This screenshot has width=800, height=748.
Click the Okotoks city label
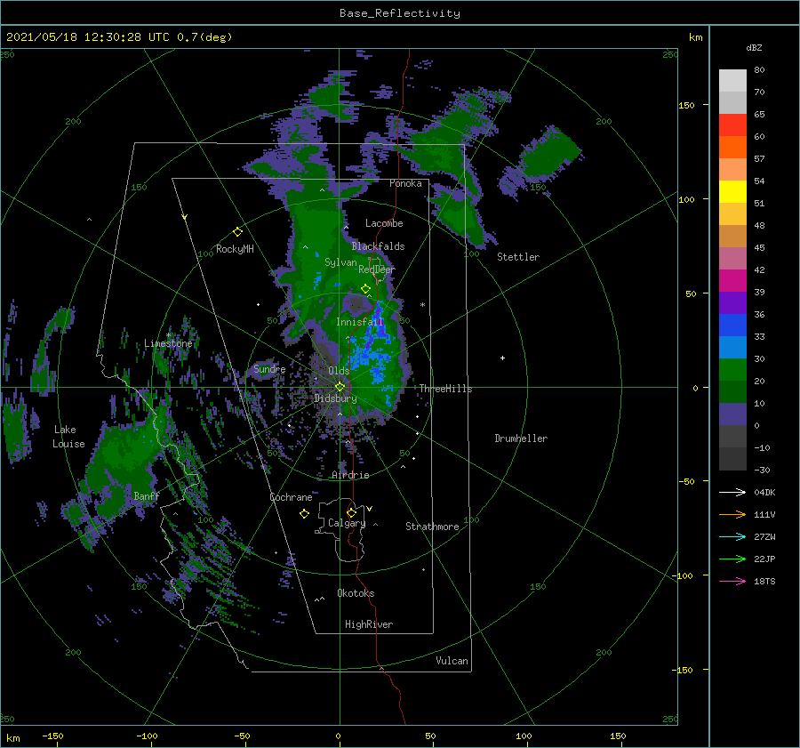point(356,593)
